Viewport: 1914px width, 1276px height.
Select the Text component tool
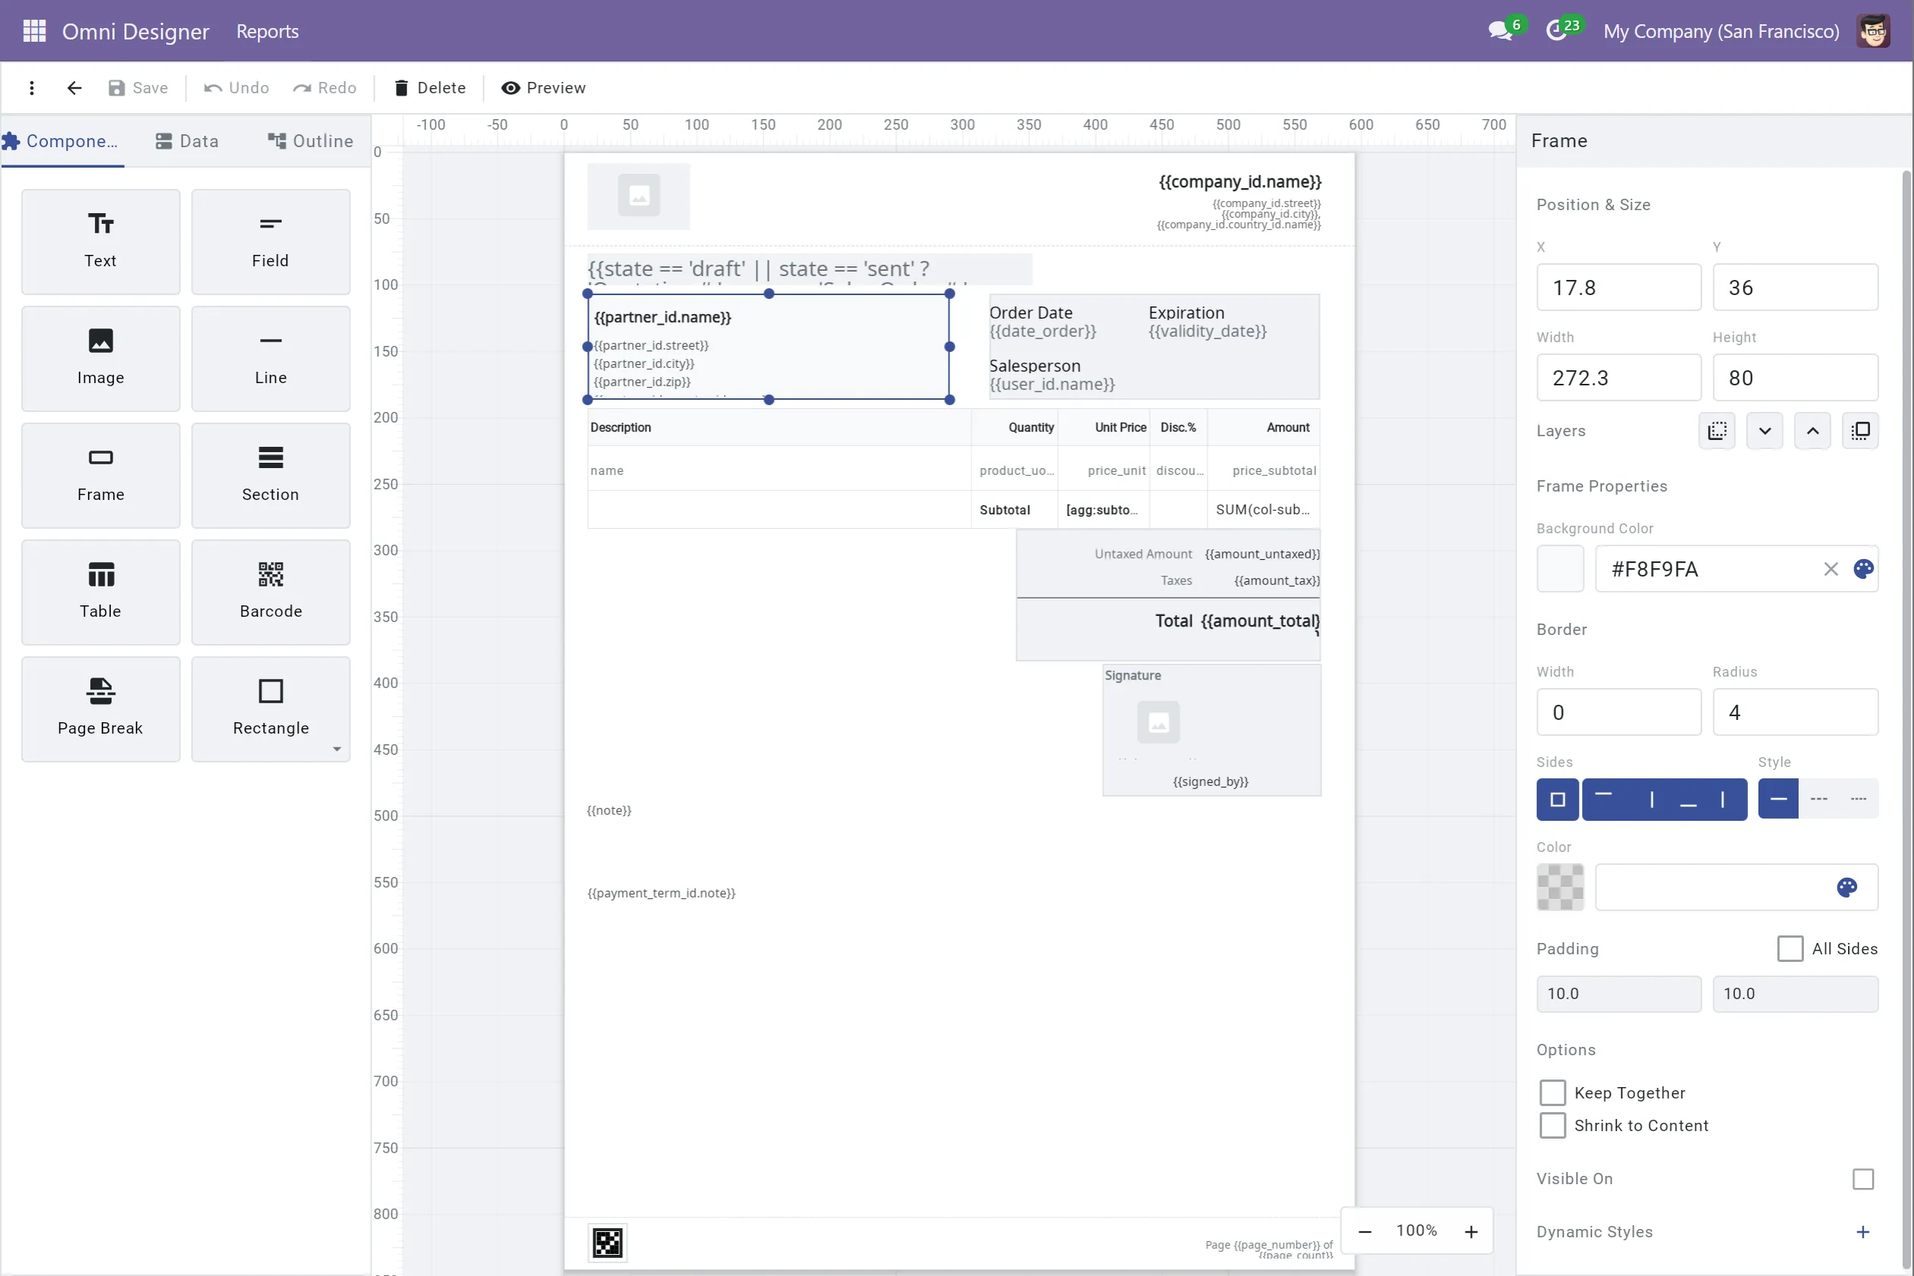(x=100, y=241)
